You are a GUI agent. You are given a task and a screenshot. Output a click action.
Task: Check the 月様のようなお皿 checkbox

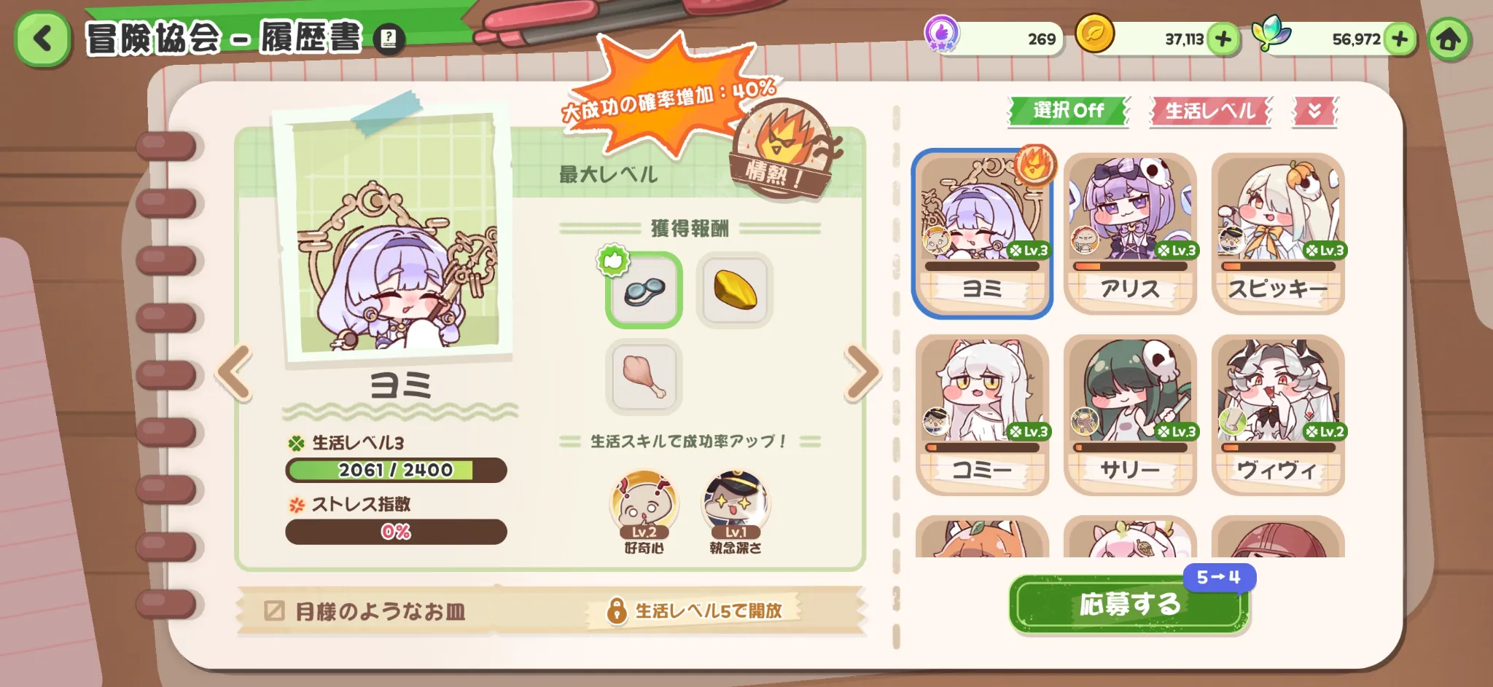coord(274,611)
